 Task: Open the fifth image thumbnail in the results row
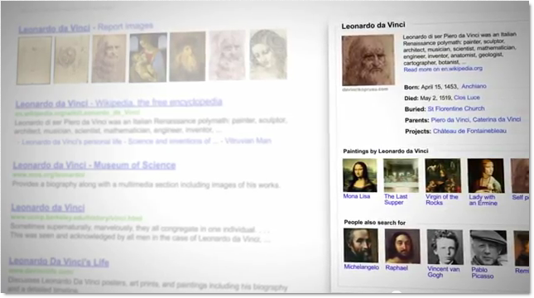pyautogui.click(x=187, y=56)
